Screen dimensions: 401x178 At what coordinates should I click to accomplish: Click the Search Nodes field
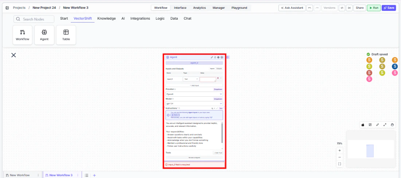pyautogui.click(x=34, y=19)
